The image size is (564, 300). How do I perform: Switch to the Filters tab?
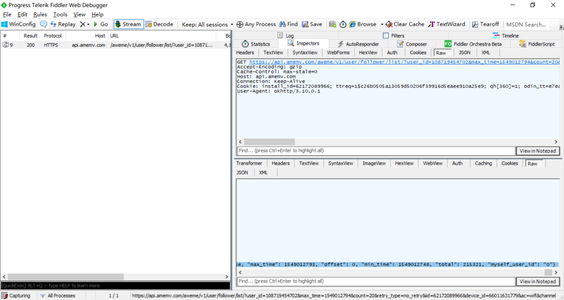393,36
